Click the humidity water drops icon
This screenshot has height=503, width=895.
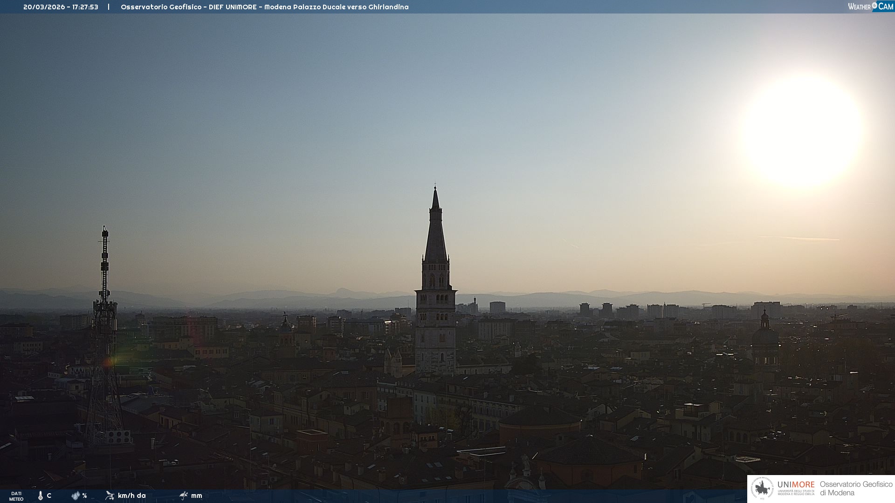pos(76,496)
